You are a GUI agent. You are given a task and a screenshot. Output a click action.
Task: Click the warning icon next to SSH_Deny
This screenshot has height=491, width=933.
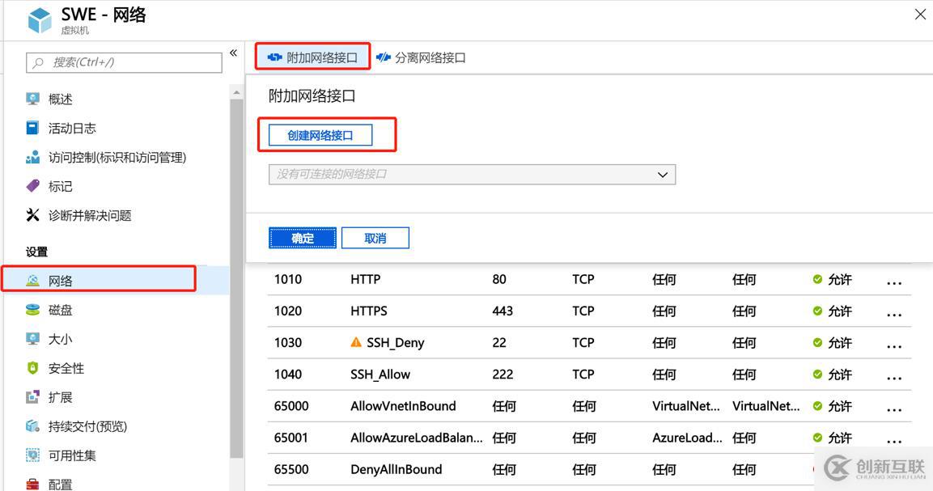click(x=356, y=342)
